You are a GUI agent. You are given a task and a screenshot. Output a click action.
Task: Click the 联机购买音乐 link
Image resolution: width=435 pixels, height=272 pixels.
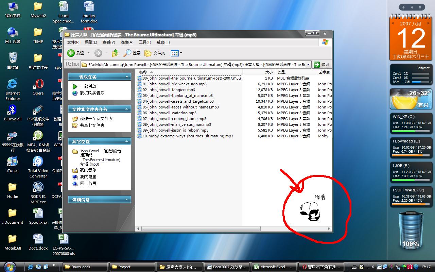[x=92, y=93]
